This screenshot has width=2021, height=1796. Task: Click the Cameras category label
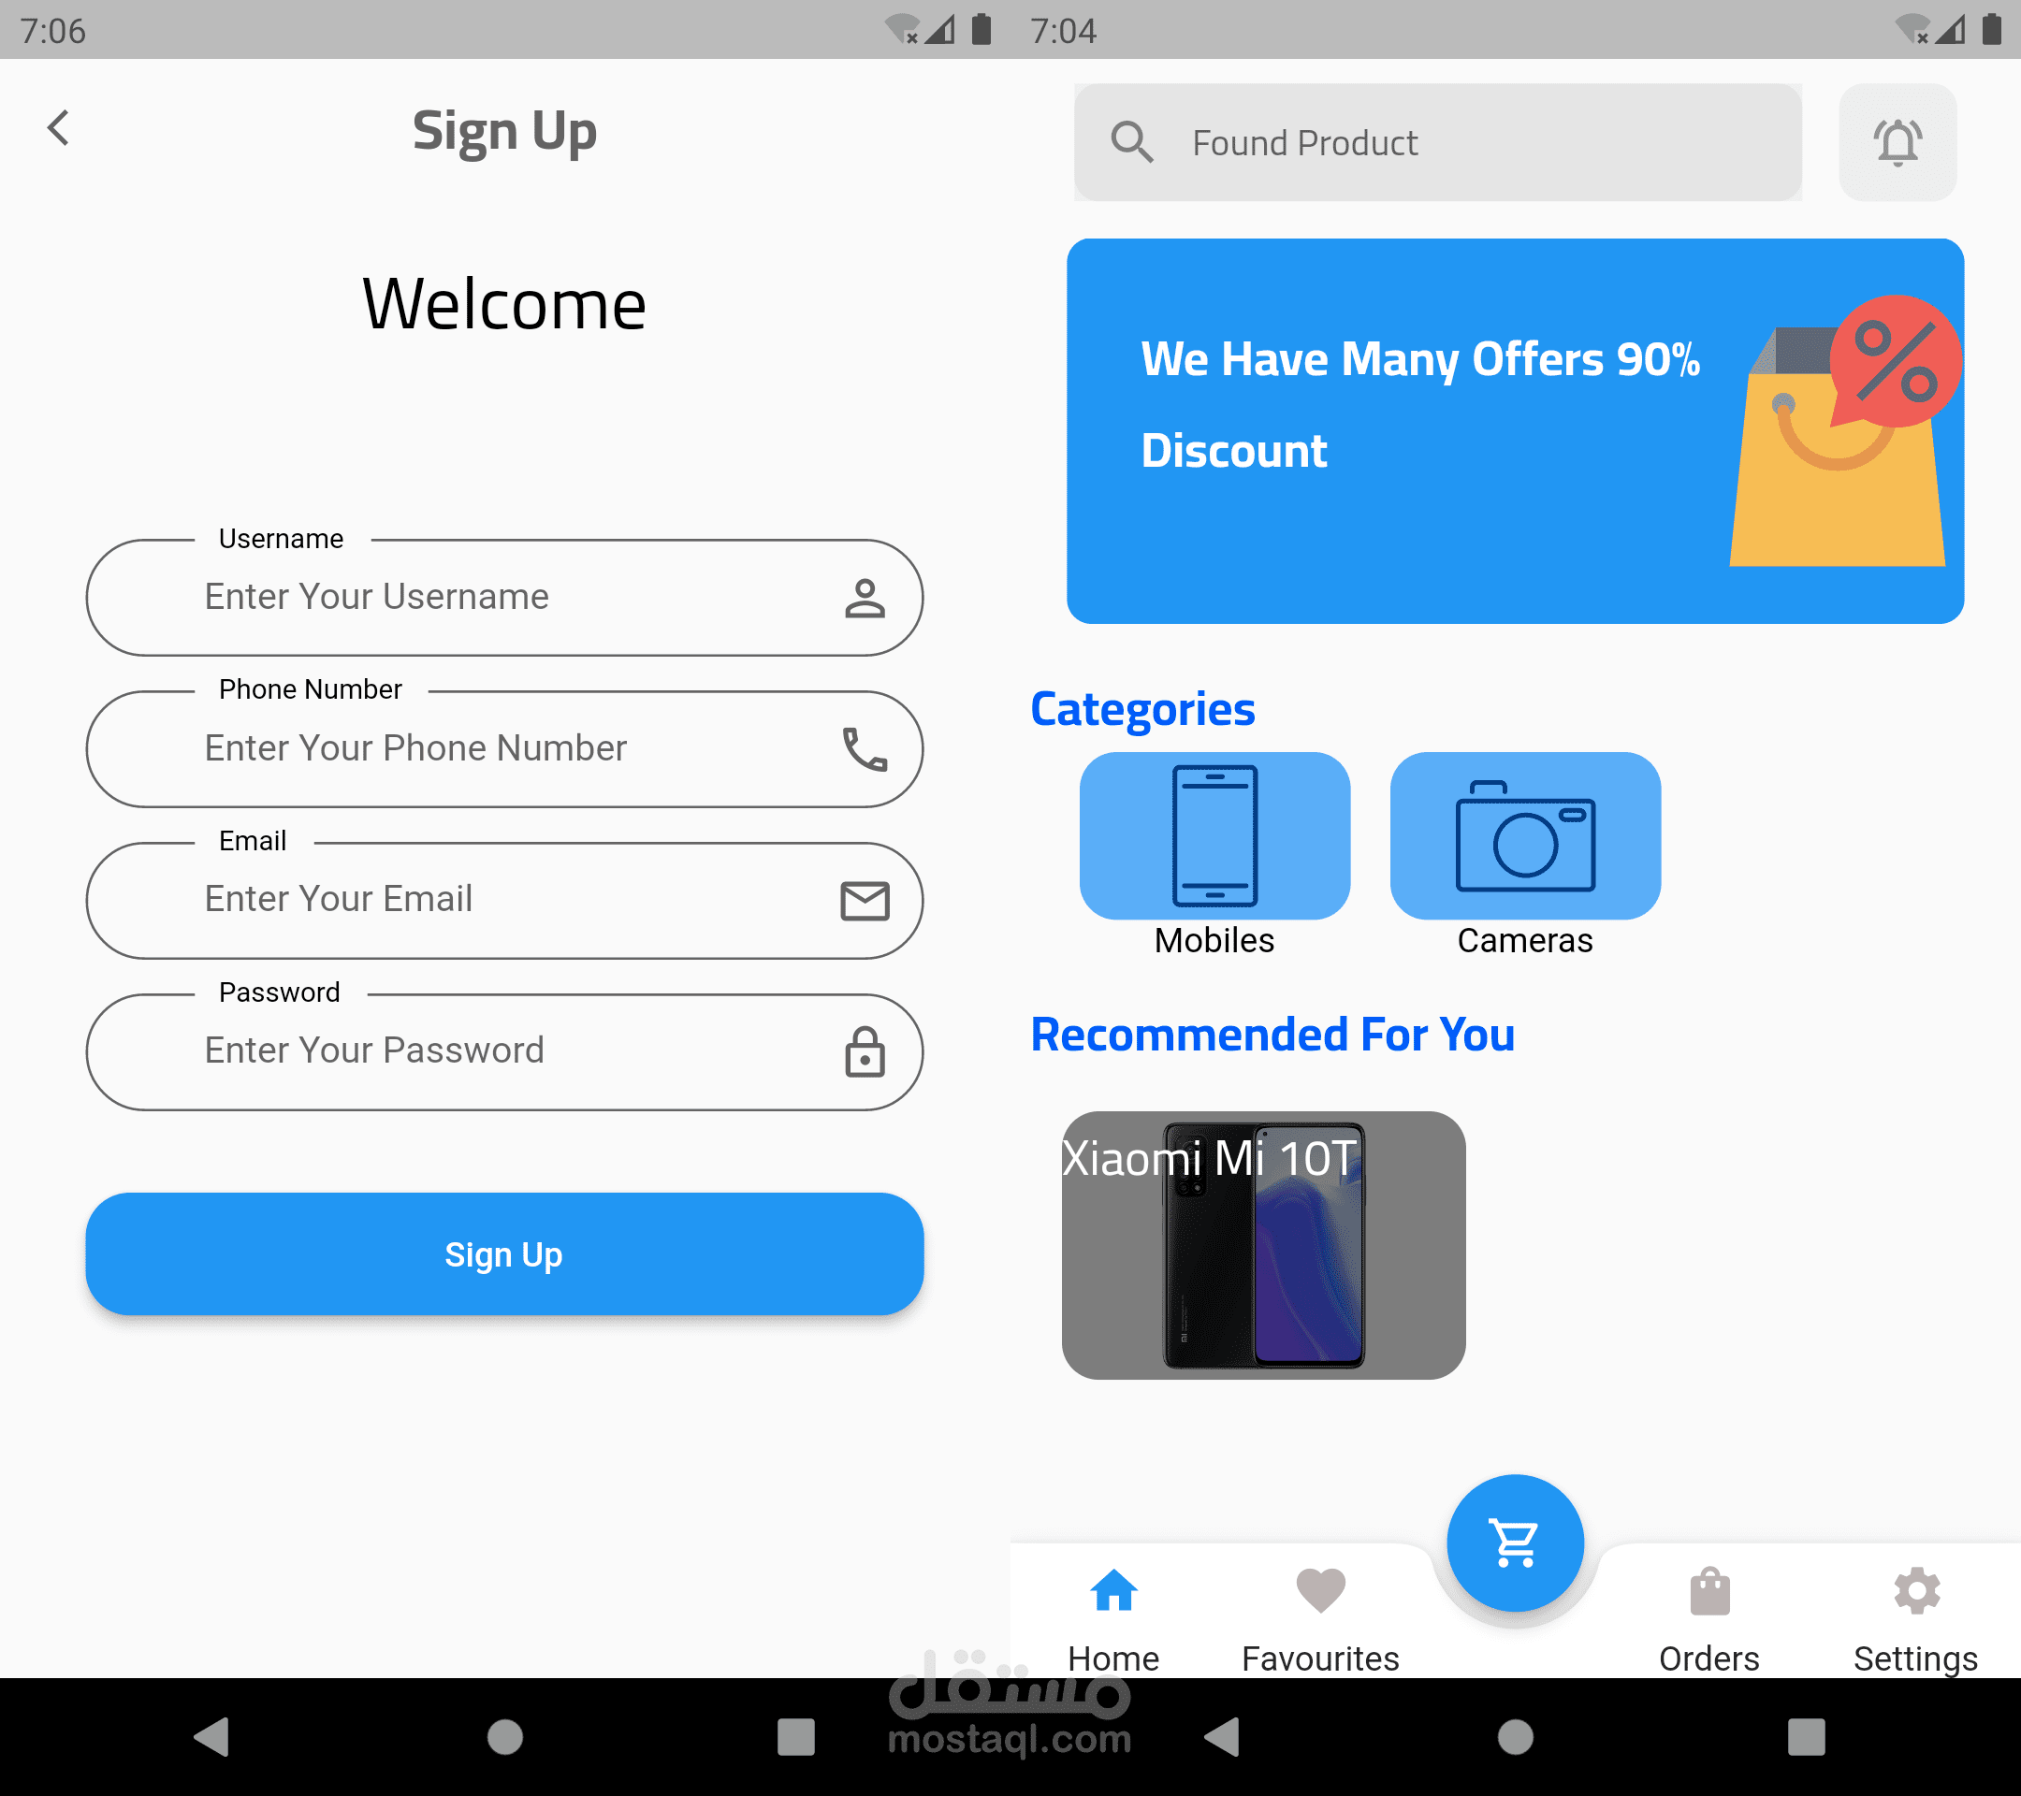click(1525, 940)
